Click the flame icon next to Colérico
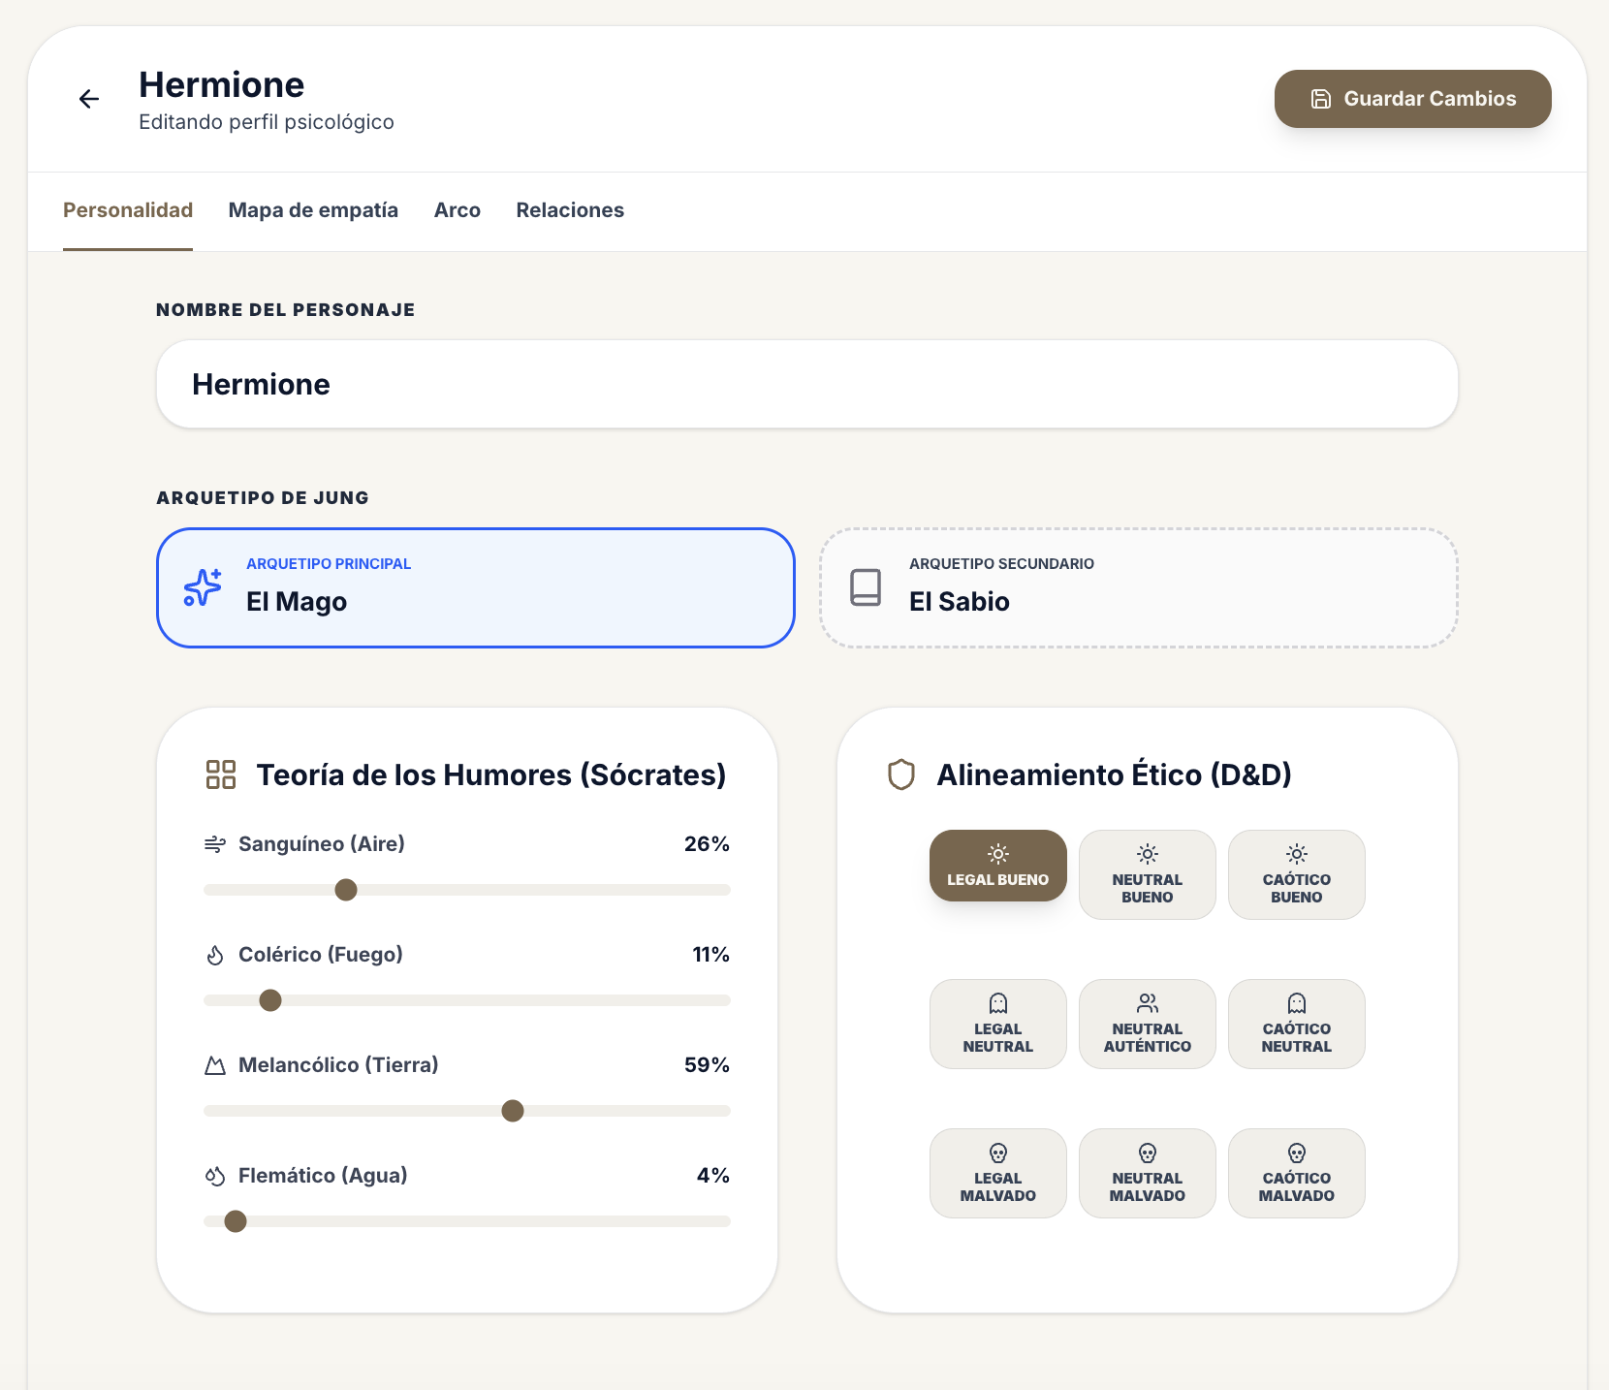This screenshot has height=1390, width=1609. click(x=215, y=954)
